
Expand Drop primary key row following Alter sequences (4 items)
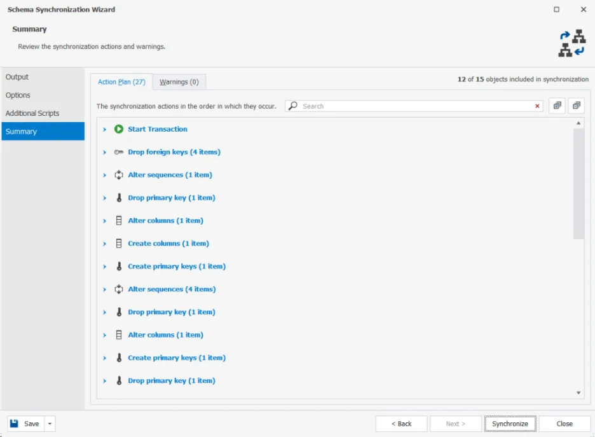click(x=104, y=312)
